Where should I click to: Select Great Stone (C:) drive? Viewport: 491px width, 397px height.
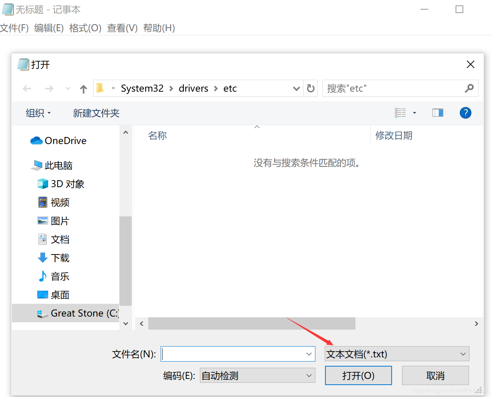pyautogui.click(x=65, y=313)
